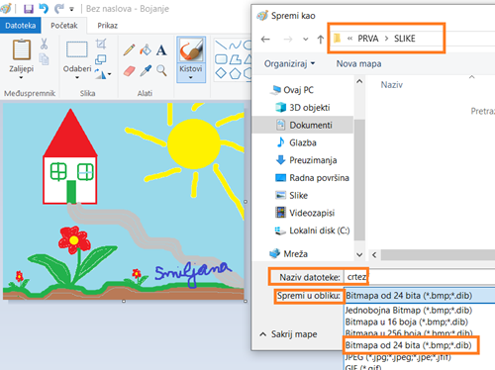Choose Jednobojna Bitmap format option
This screenshot has width=495, height=370.
click(x=409, y=310)
